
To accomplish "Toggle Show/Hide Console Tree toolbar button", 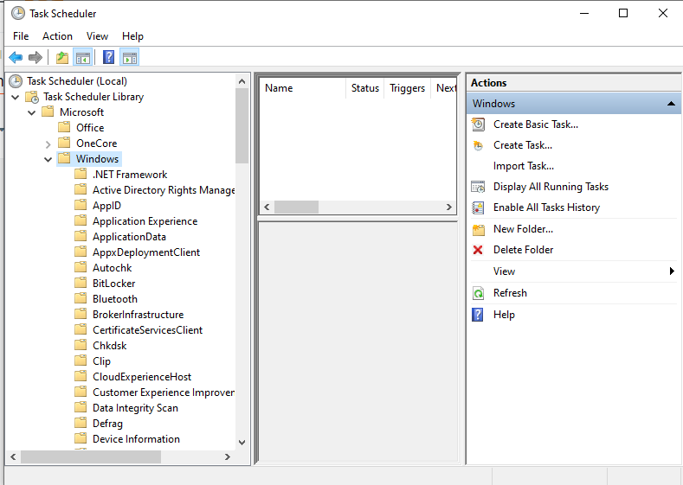I will point(83,57).
